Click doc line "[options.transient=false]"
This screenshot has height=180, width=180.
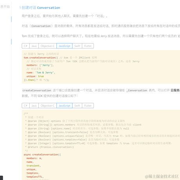[72, 132]
